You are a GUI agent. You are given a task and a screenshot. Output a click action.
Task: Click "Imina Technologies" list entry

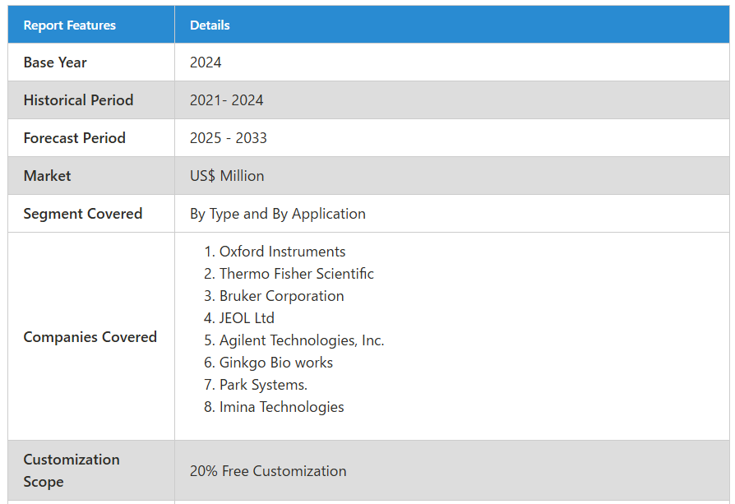tap(281, 407)
